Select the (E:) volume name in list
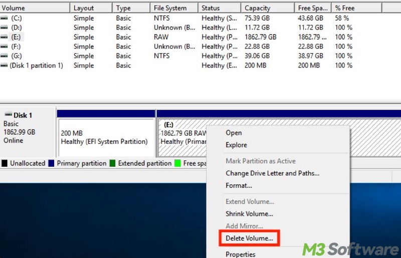 tap(16, 37)
